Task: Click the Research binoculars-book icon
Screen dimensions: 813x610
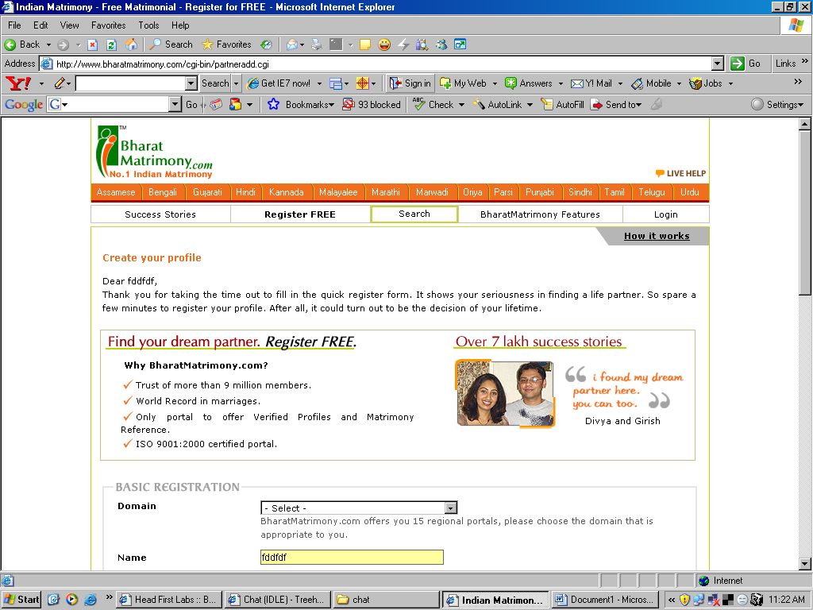Action: 422,44
